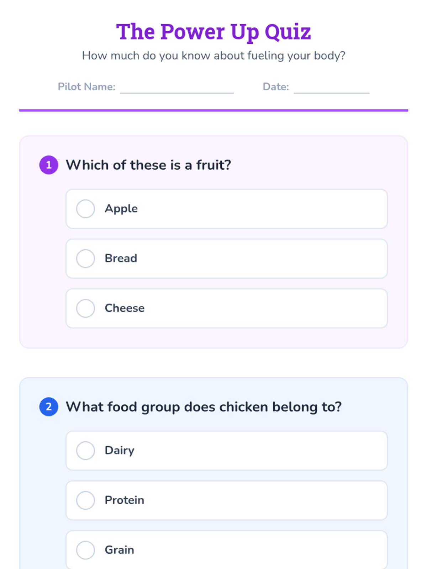
Task: Click the "Pilot Name:" label
Action: point(86,87)
